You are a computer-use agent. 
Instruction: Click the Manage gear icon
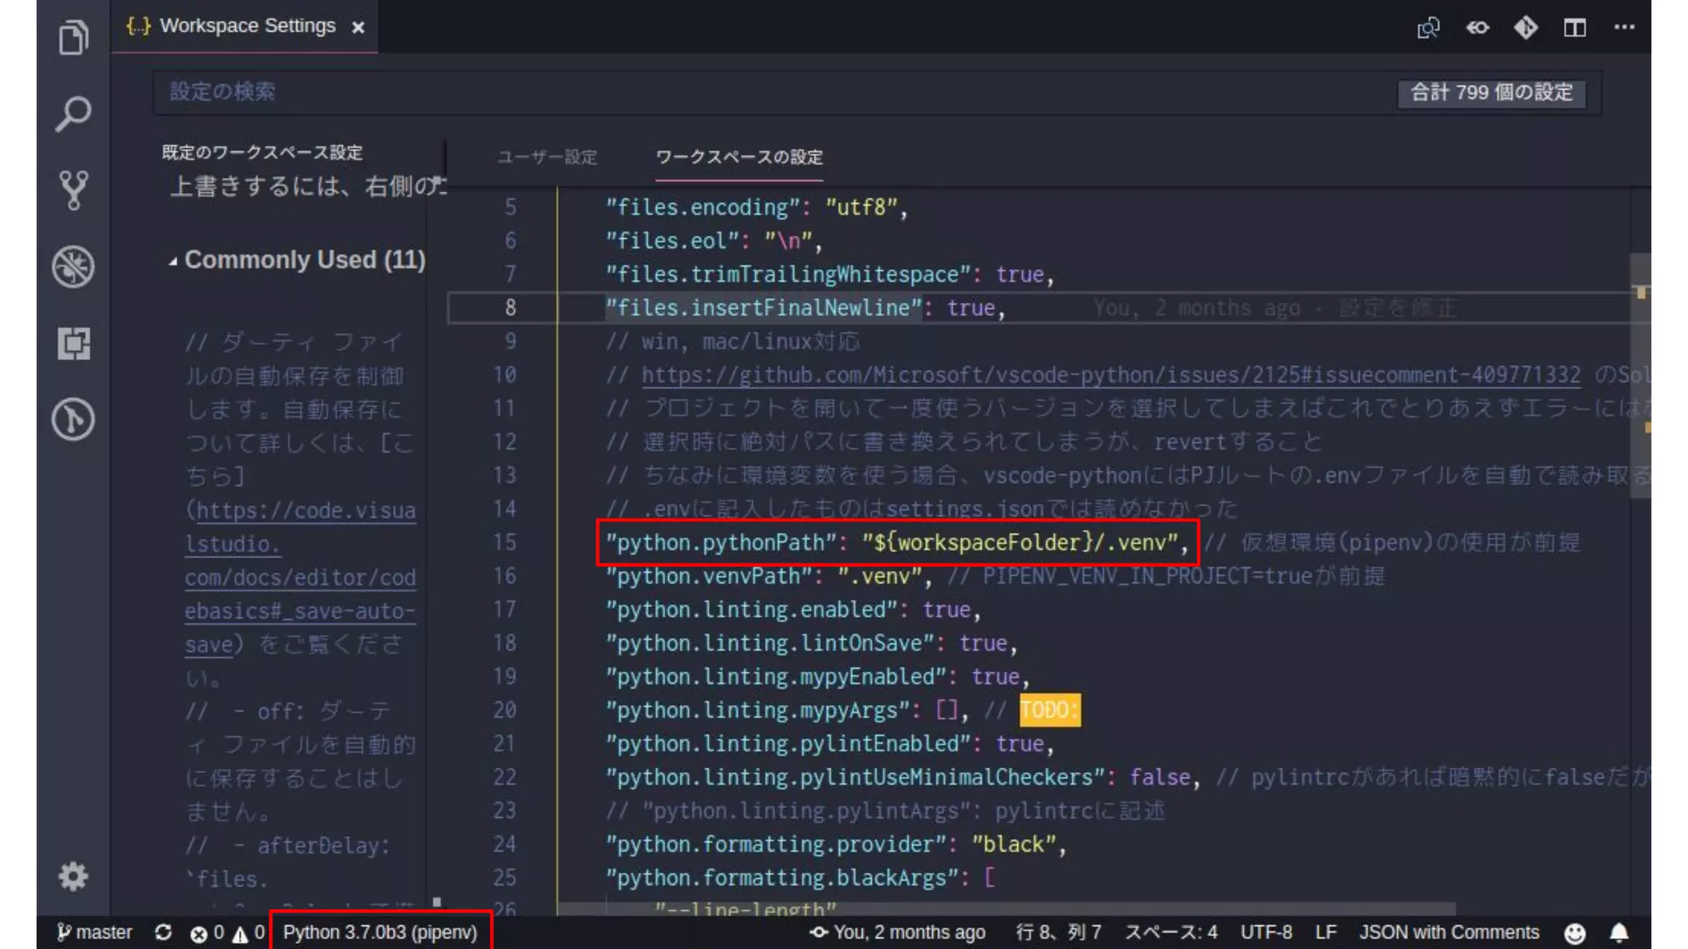click(73, 876)
